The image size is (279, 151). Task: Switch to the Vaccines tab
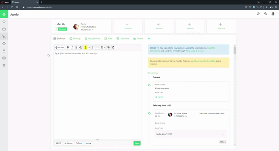pos(123,38)
